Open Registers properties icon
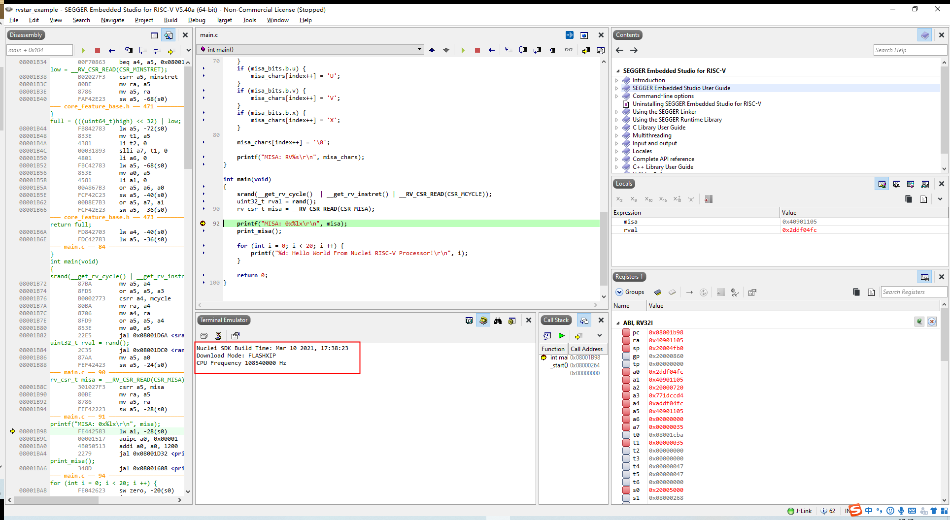 pos(752,292)
